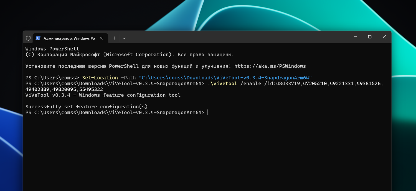The image size is (416, 191).
Task: Click at the blinking prompt cursor
Action: tap(207, 112)
